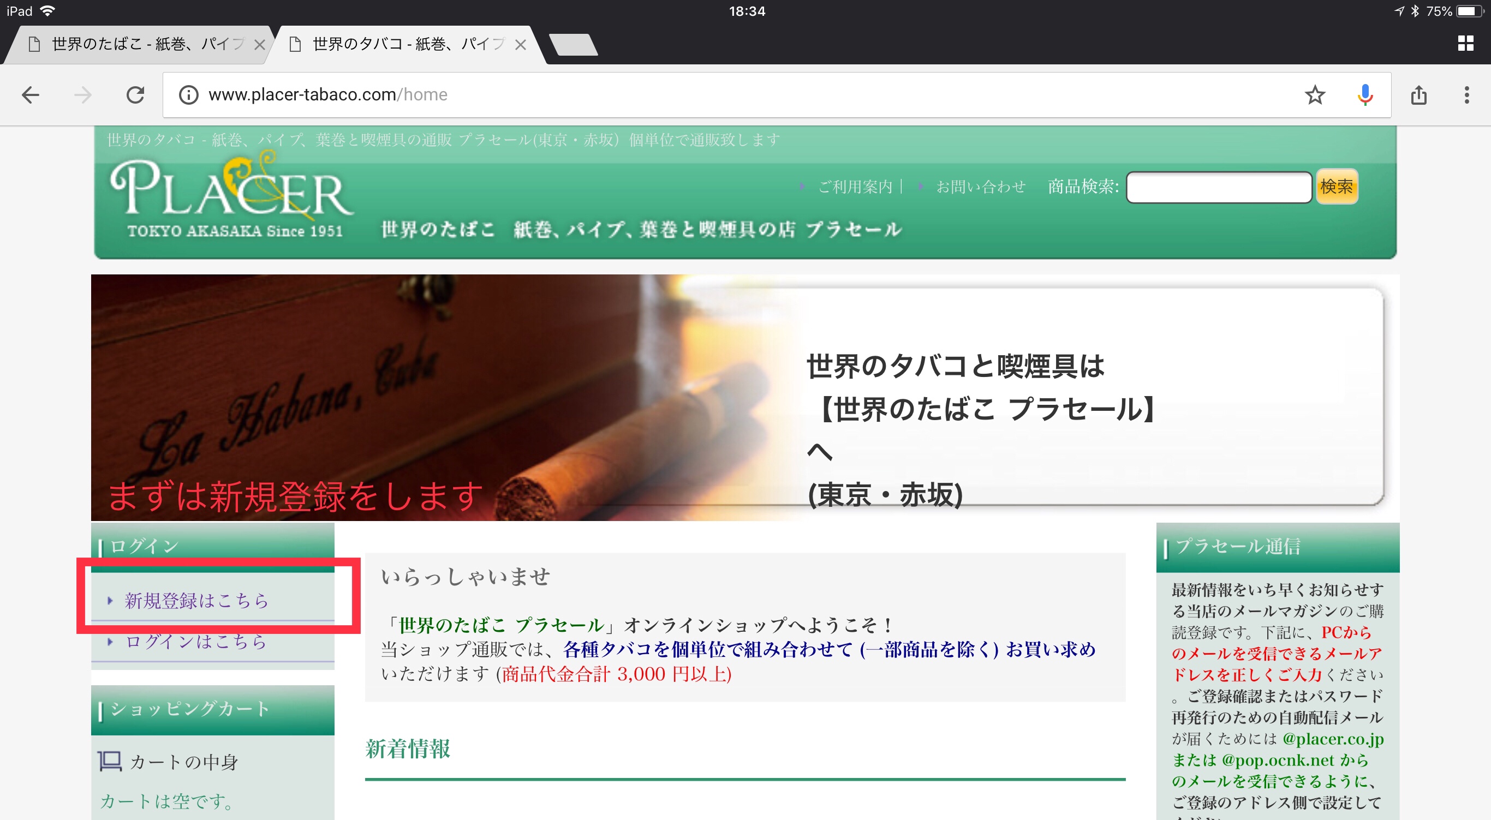The height and width of the screenshot is (820, 1491).
Task: Click the yellow 検索 button
Action: tap(1337, 187)
